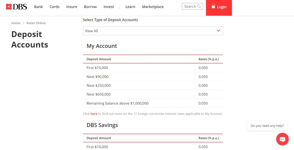Follow the 'here' foreign currencies link
The image size is (294, 150).
[x=94, y=114]
